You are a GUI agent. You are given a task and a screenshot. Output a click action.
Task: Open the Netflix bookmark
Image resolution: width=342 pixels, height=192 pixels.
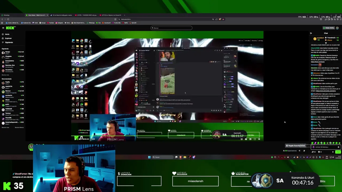pyautogui.click(x=125, y=23)
